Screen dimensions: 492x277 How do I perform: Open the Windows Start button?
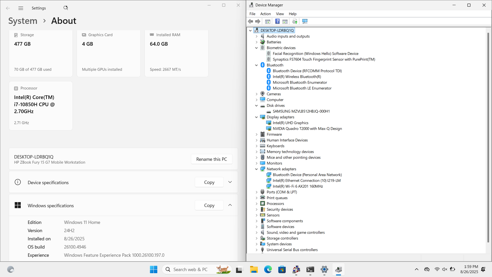point(153,269)
